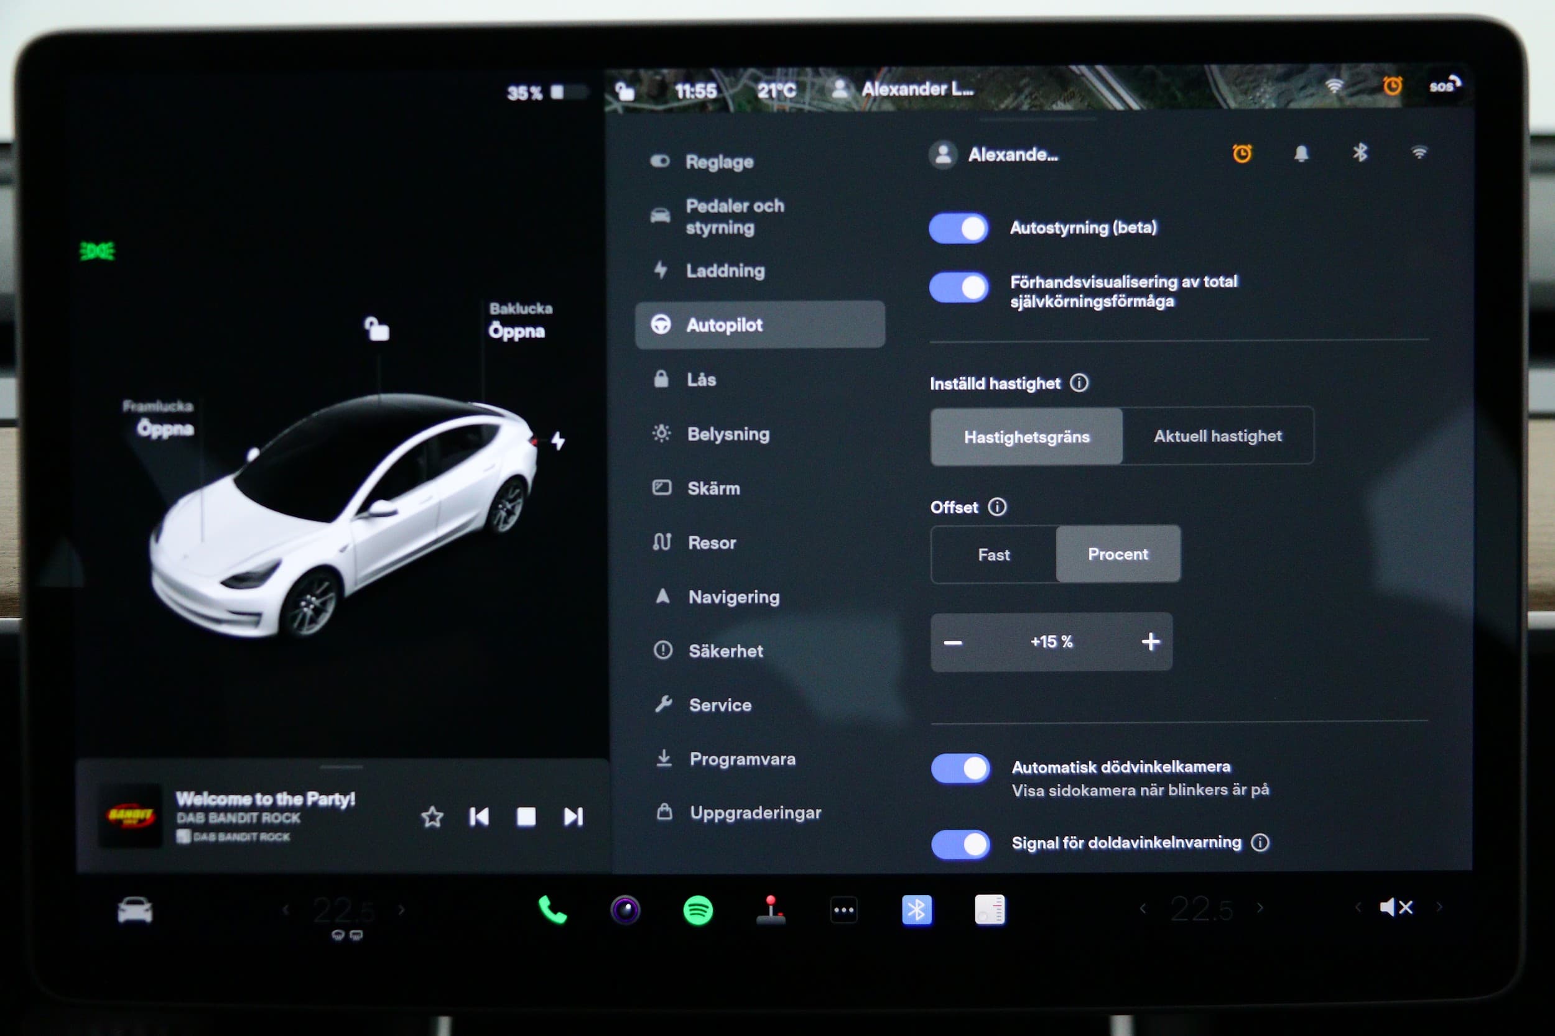Open the dashcam camera app

[x=626, y=910]
